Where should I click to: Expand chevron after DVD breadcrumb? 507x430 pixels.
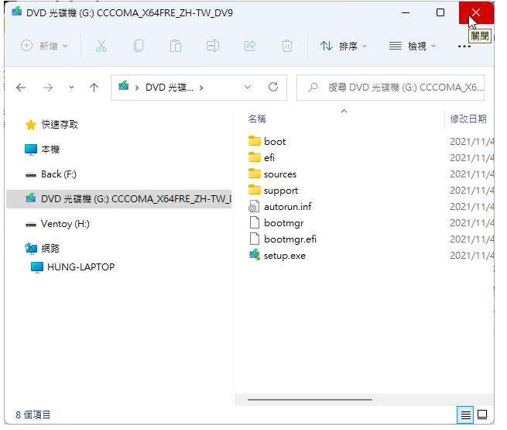[x=201, y=88]
